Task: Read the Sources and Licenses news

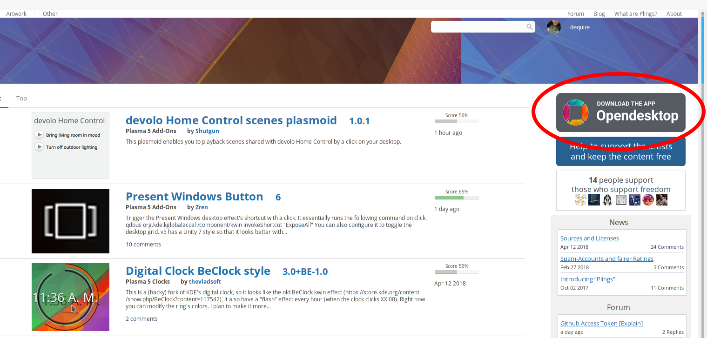Action: tap(589, 238)
